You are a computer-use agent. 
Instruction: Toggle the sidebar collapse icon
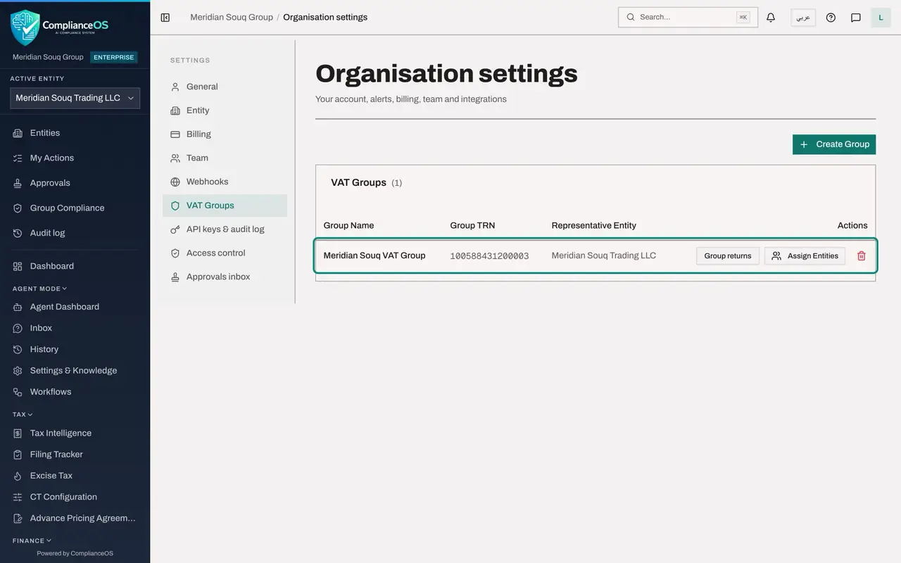tap(165, 18)
